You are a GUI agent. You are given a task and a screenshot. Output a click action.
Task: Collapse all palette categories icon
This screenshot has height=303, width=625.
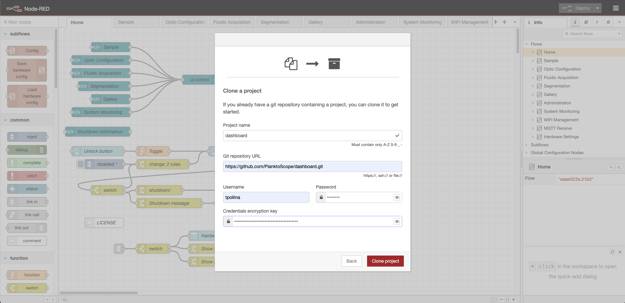point(47,300)
